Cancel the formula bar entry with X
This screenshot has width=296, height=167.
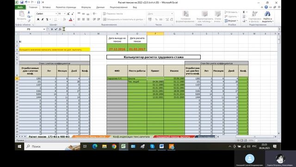[x=52, y=29]
